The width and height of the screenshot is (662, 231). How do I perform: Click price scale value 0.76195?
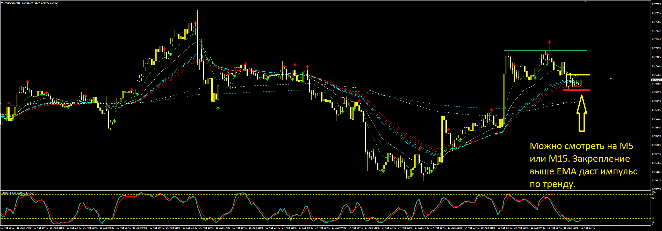656,172
